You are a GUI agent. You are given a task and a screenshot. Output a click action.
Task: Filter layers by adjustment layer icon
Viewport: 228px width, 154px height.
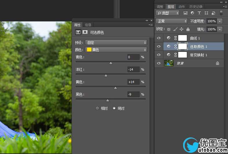coord(192,13)
